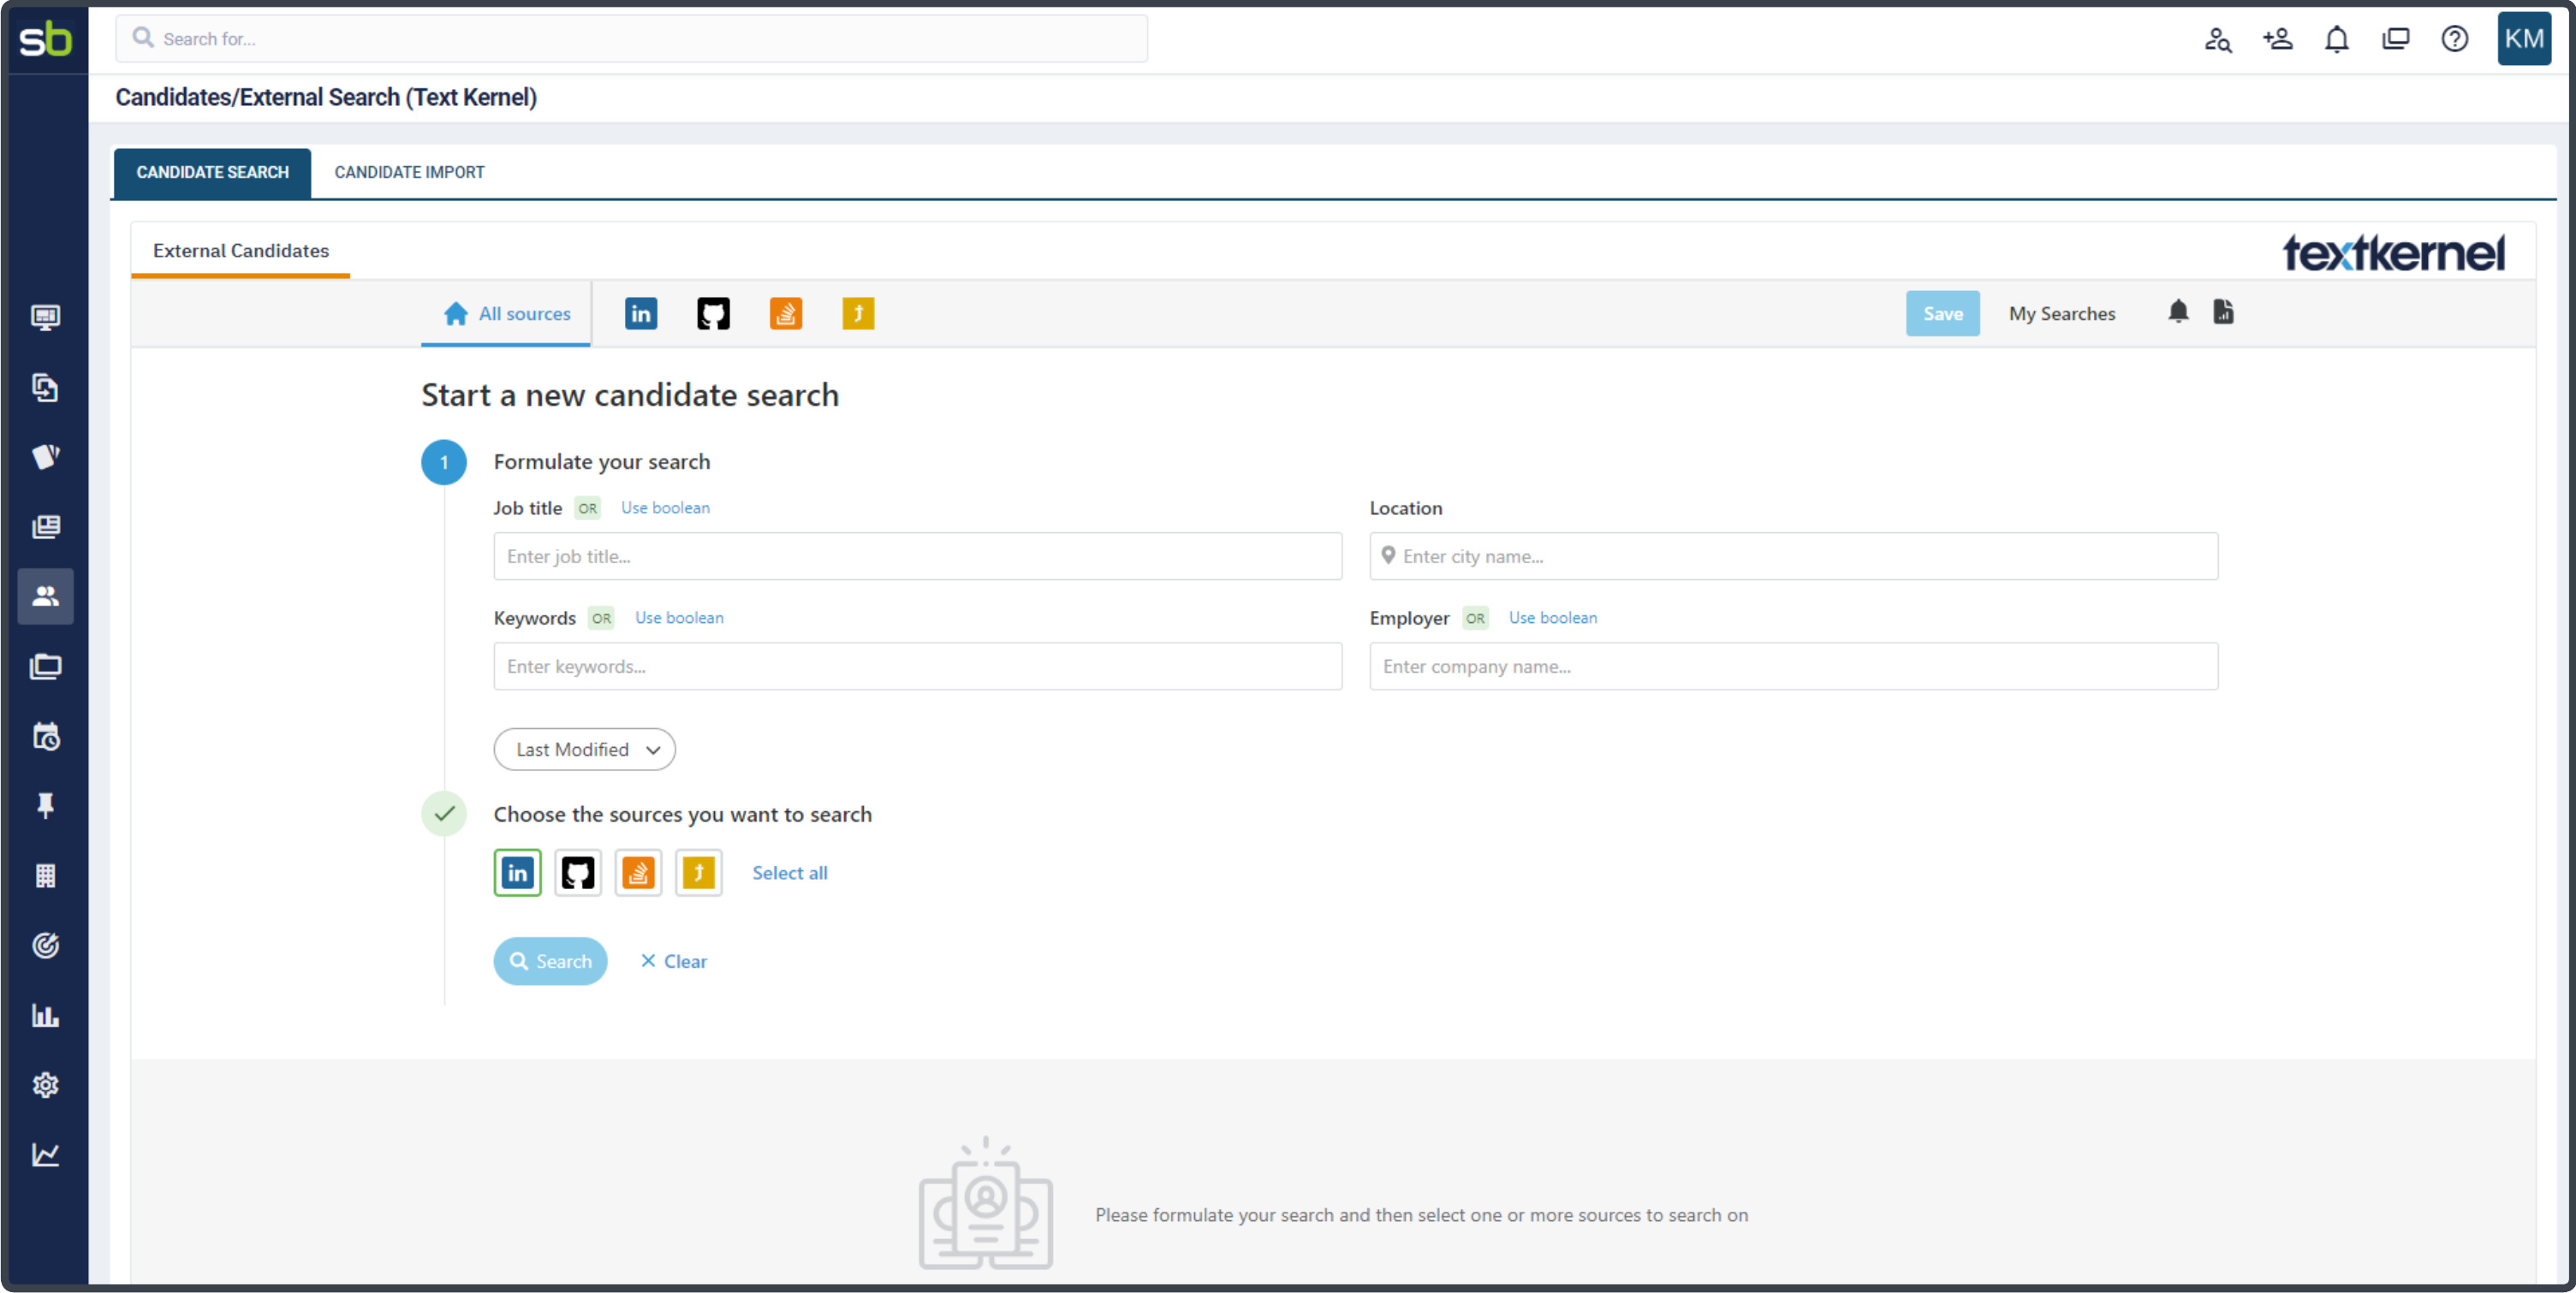Toggle GitHub source under Choose the sources
Viewport: 2576px width, 1293px height.
point(578,874)
